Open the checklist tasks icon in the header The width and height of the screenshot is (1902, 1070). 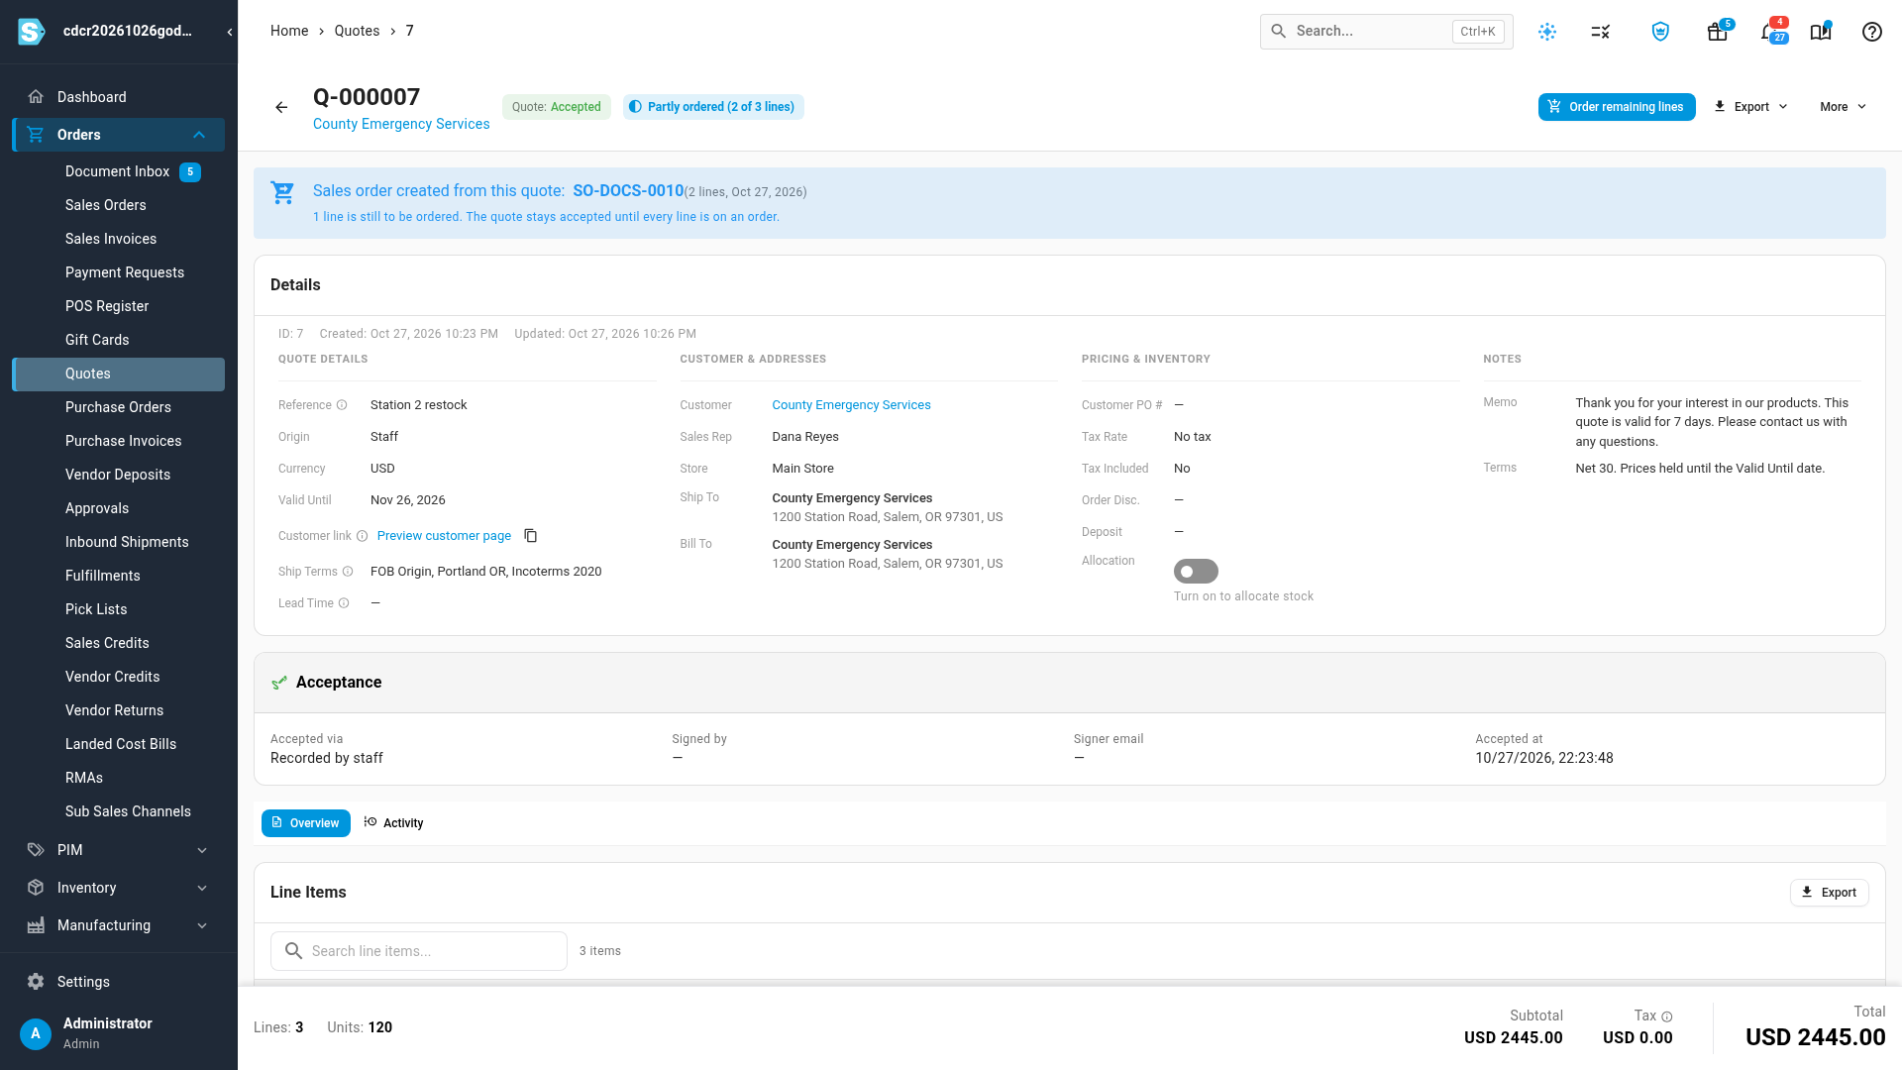(1601, 32)
